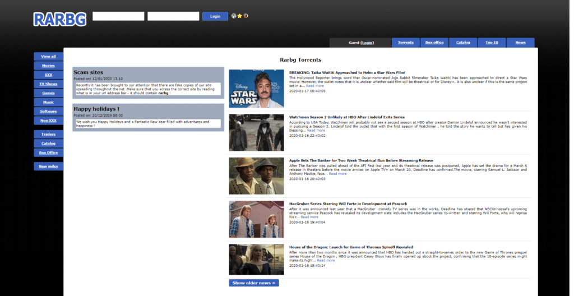
Task: Click the Watchmen Season 2 news image
Action: (x=256, y=133)
